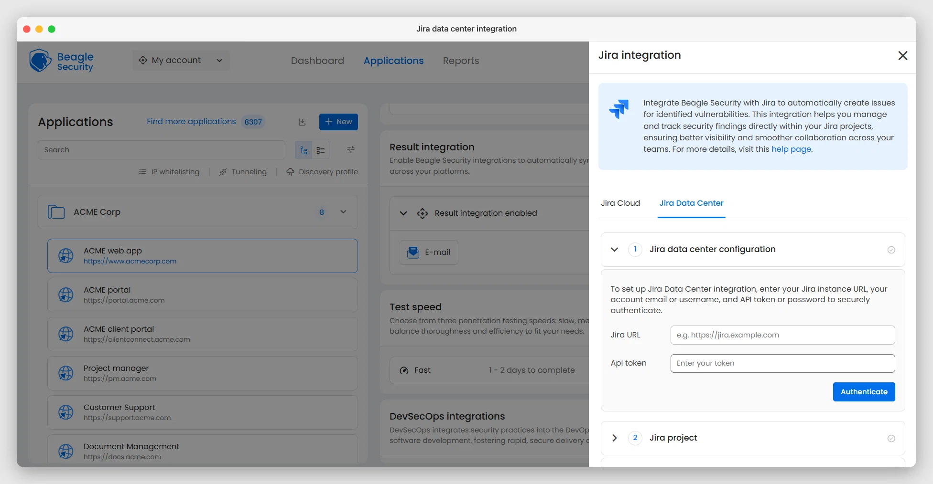This screenshot has height=484, width=933.
Task: Click the Result integration enabled icon
Action: (x=423, y=213)
